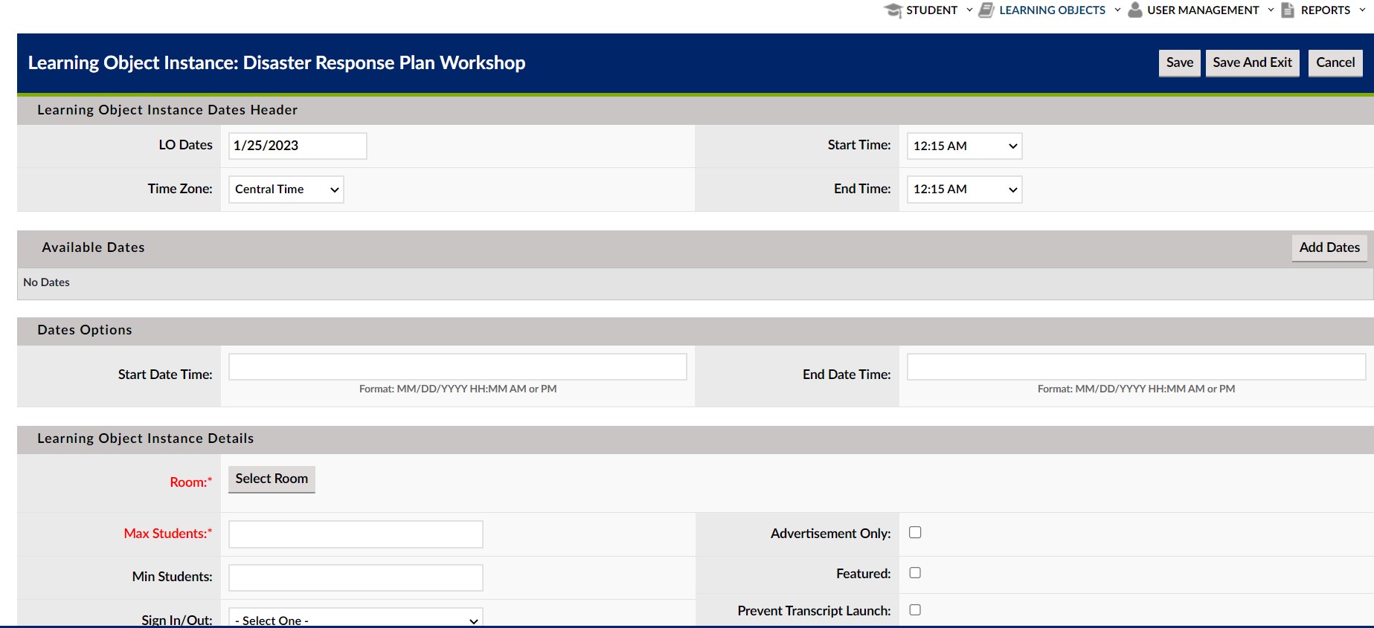Viewport: 1374px width, 628px height.
Task: Click the red 'Room:*' label
Action: pos(191,482)
